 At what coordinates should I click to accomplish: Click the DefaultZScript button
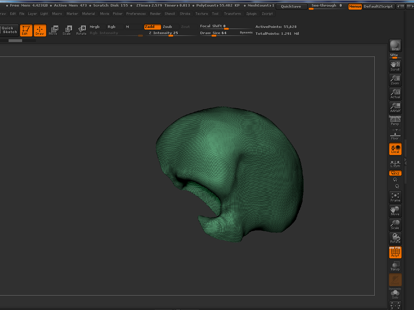(378, 6)
